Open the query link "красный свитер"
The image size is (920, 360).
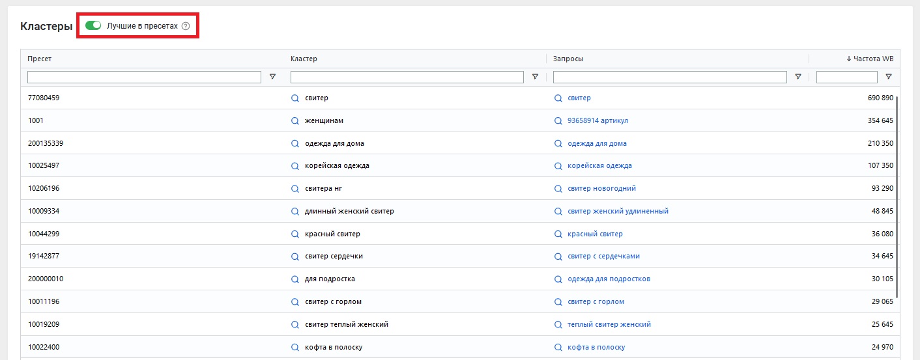point(596,234)
